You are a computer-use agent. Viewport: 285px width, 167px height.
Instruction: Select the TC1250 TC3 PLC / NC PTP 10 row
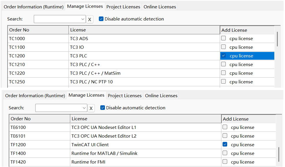pos(141,82)
